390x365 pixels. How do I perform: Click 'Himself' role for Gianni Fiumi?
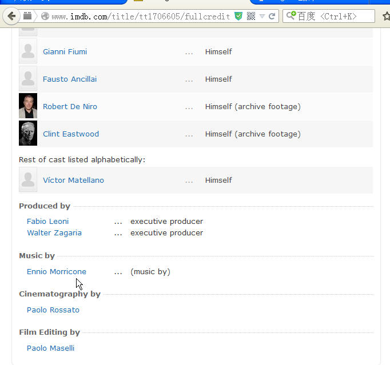(218, 51)
